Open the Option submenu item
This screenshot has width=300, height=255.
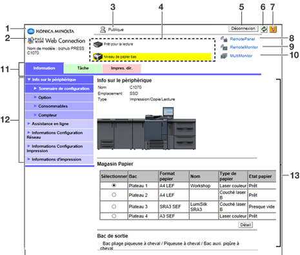(x=59, y=97)
